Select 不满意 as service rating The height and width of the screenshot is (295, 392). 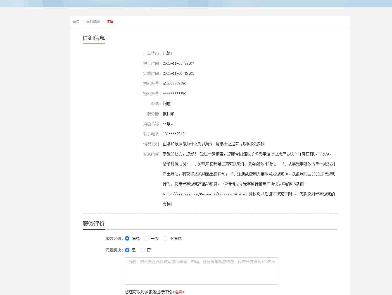[x=165, y=238]
